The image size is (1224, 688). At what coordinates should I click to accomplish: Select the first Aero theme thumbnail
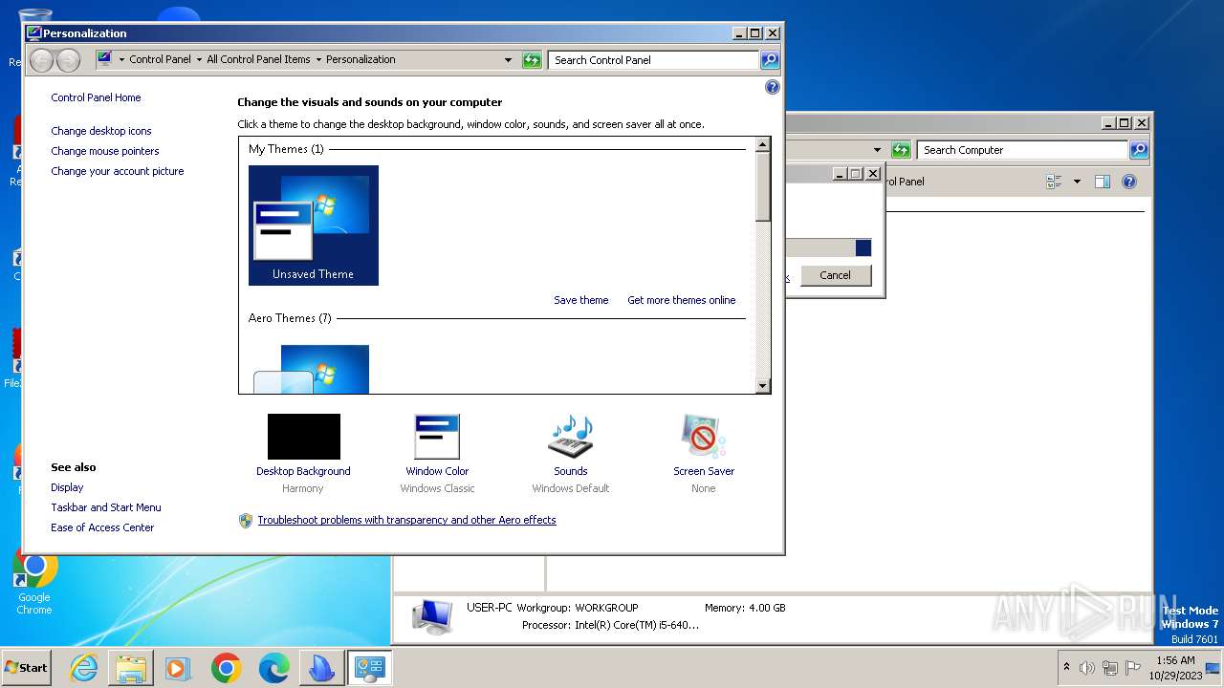coord(312,369)
